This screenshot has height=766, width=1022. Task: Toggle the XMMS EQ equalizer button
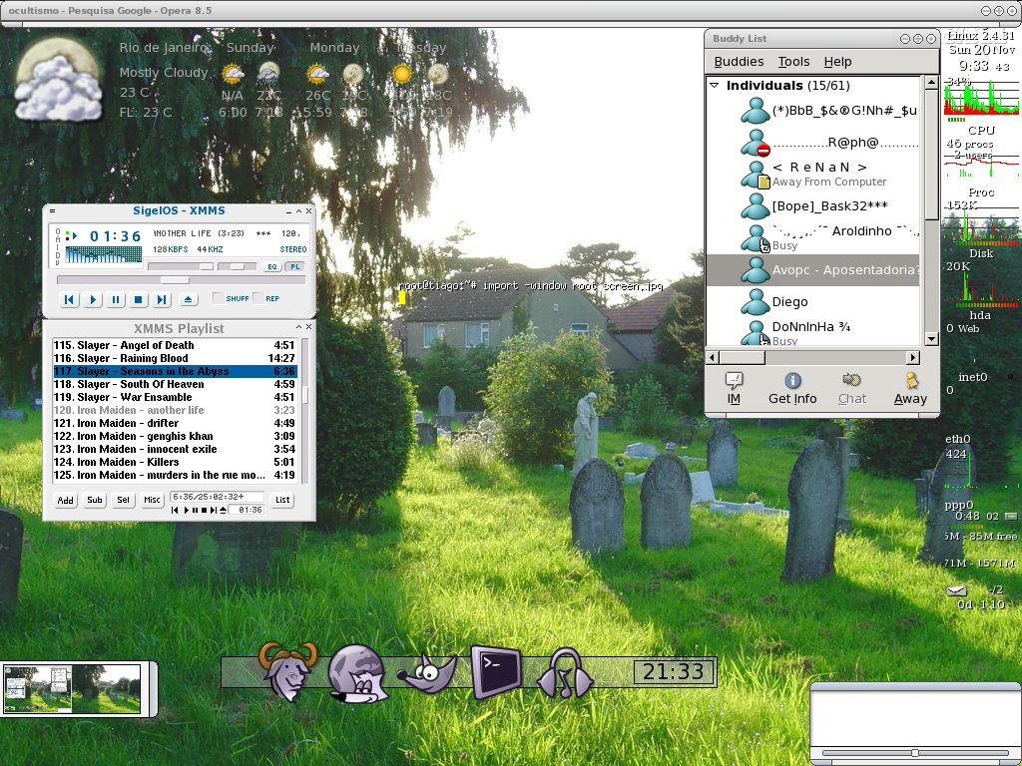(271, 266)
